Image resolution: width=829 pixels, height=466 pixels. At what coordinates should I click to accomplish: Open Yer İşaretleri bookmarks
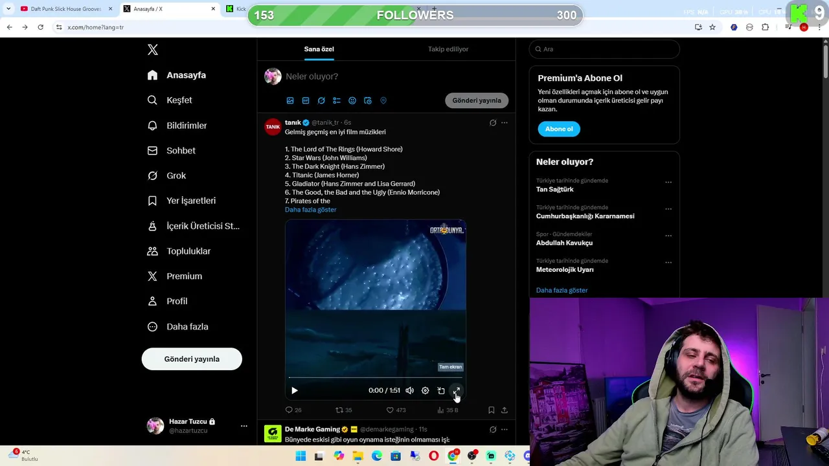[x=181, y=201]
